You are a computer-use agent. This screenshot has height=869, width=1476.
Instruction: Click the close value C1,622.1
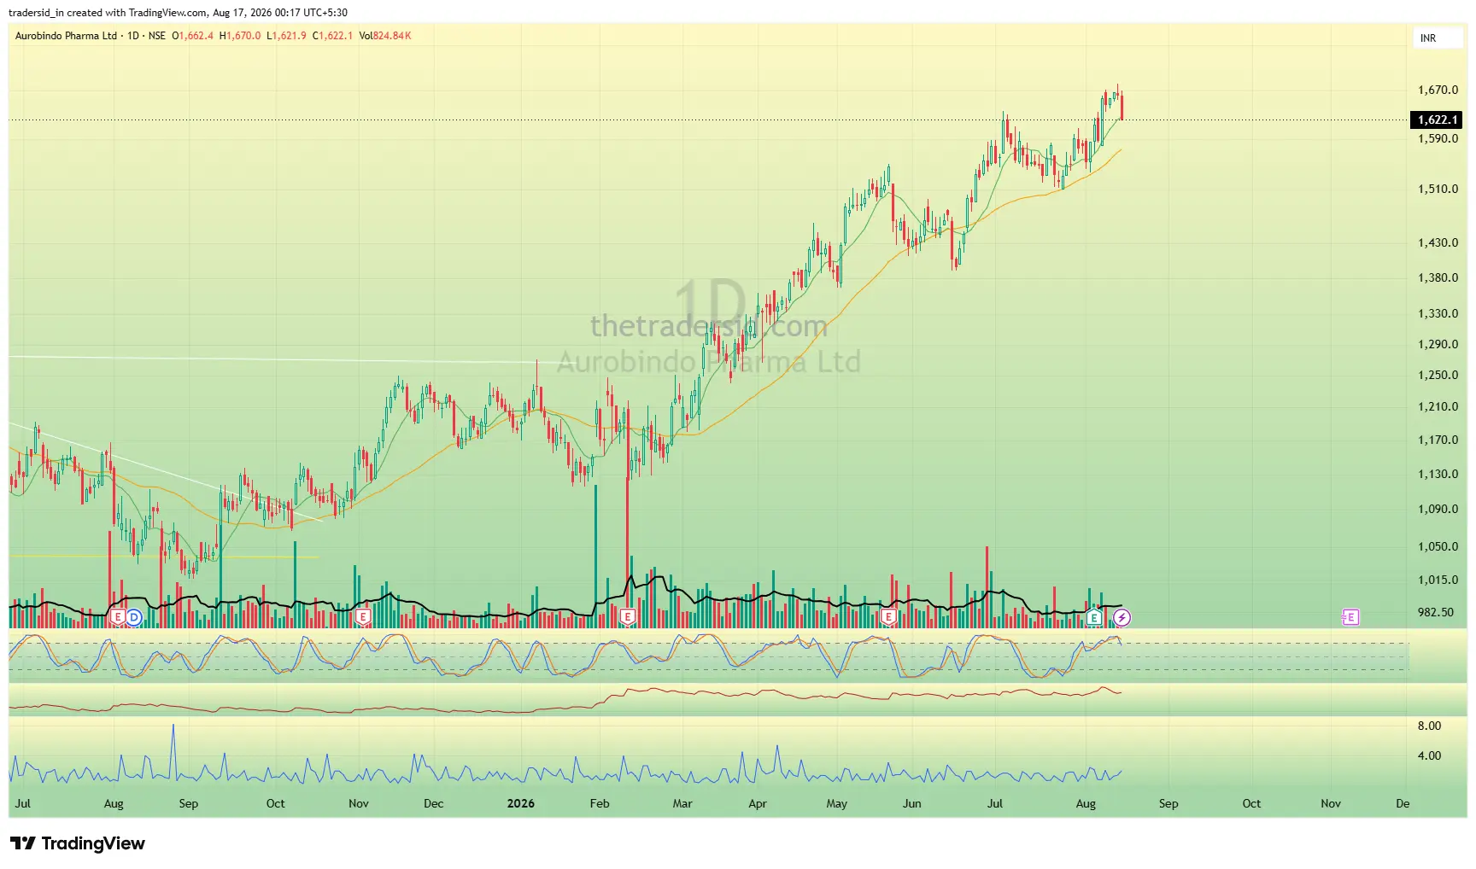click(x=332, y=36)
